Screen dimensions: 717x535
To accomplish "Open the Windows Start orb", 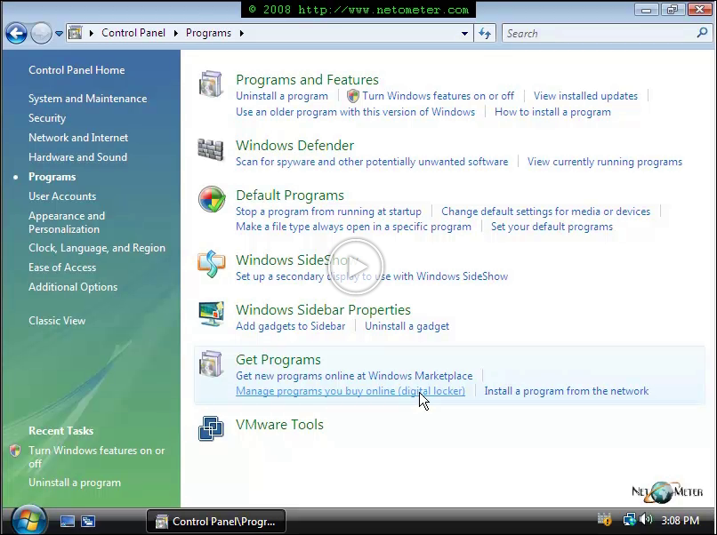I will point(29,521).
